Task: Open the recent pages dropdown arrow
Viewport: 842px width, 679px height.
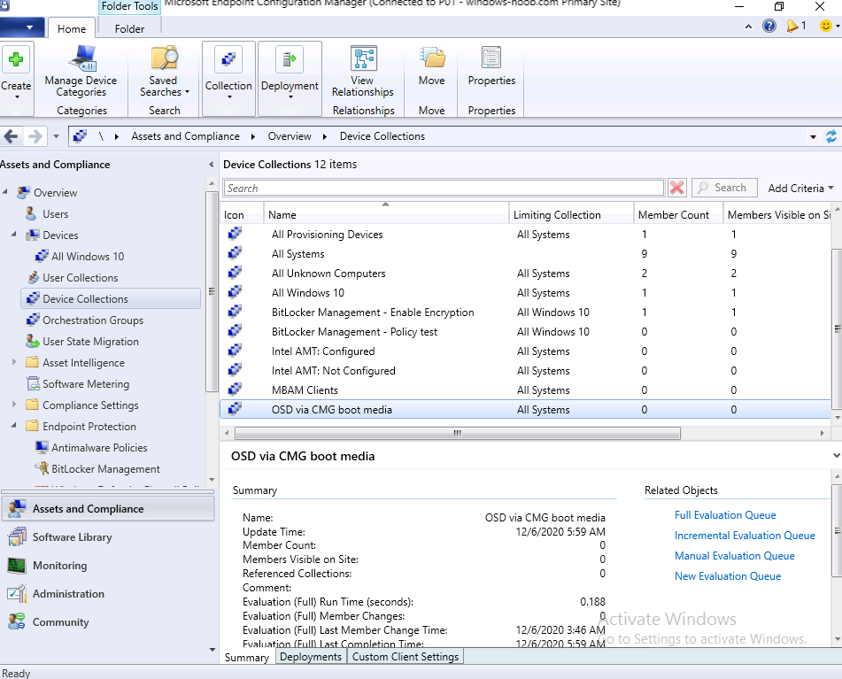Action: coord(56,136)
